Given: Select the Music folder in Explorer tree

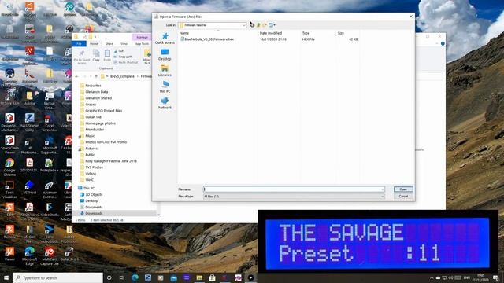Looking at the screenshot, I should (x=90, y=136).
